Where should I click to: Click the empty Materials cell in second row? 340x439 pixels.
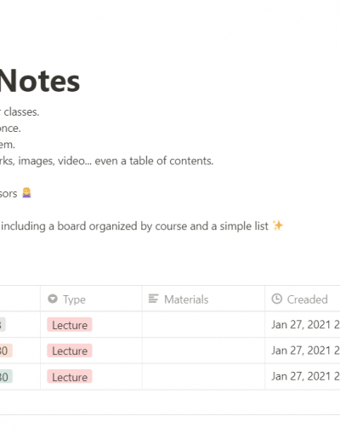point(203,351)
